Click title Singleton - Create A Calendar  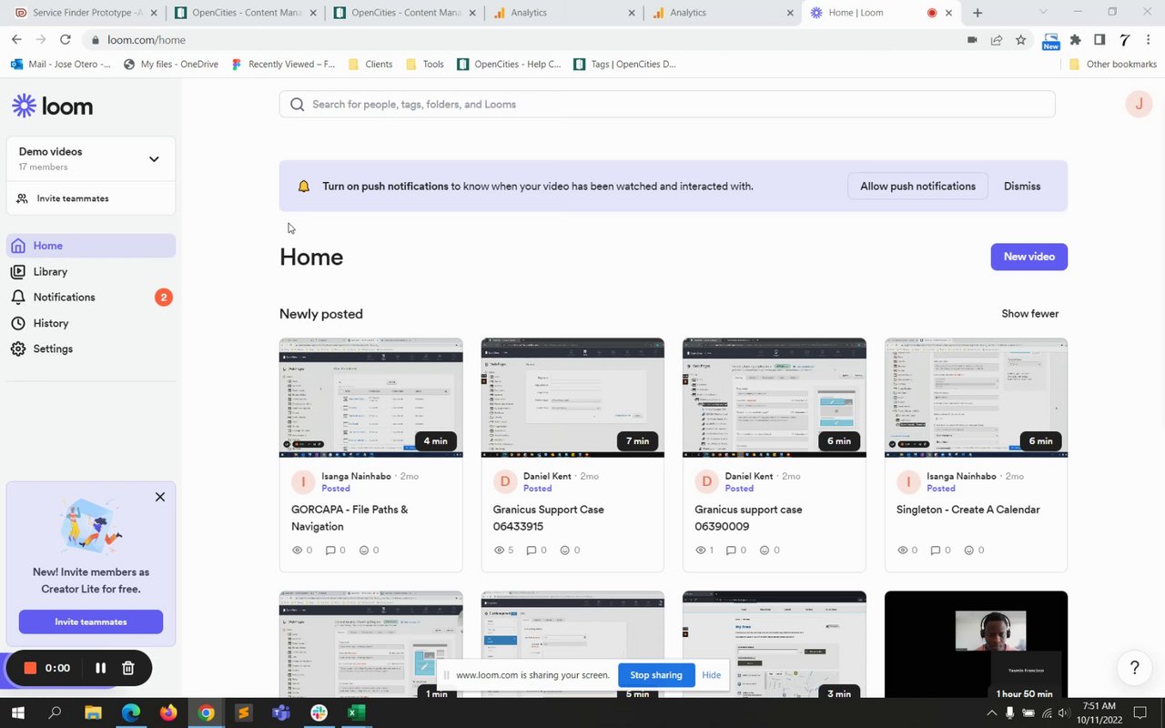tap(967, 510)
